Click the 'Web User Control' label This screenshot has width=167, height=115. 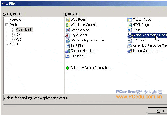click(84, 25)
